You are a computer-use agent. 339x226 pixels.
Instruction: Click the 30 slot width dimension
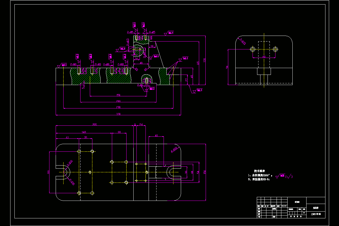pos(186,172)
